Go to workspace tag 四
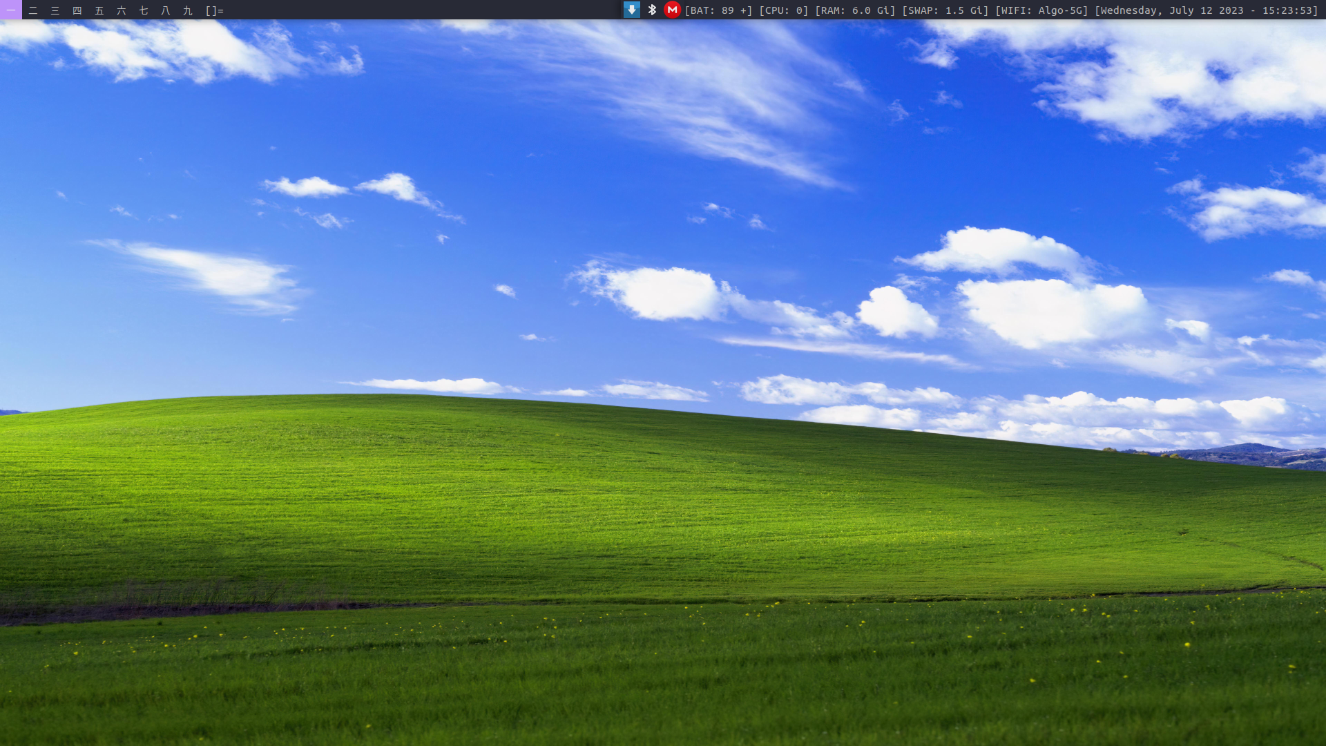 pos(77,10)
